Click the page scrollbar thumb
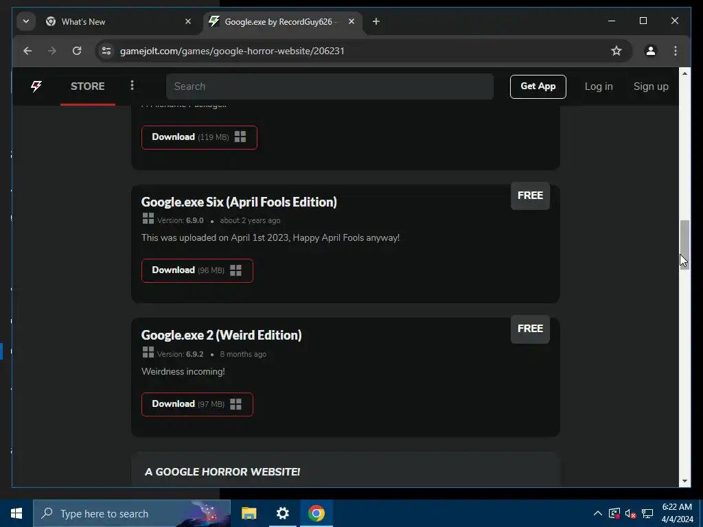 click(684, 244)
